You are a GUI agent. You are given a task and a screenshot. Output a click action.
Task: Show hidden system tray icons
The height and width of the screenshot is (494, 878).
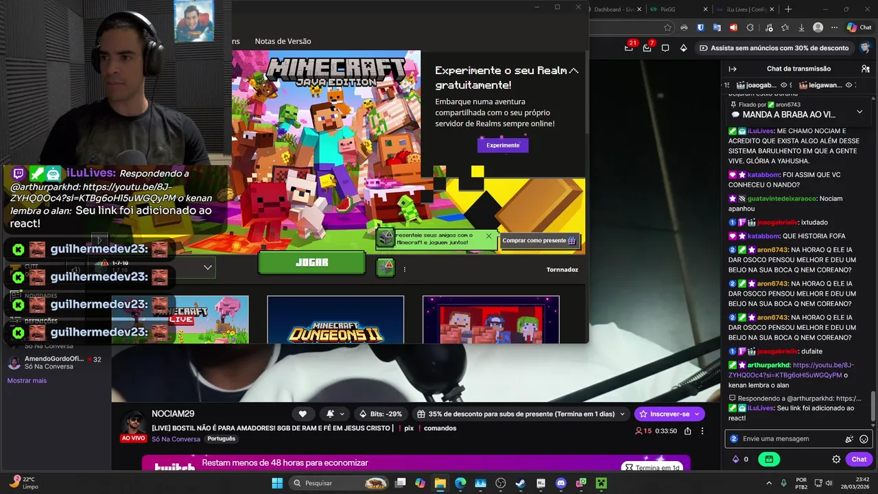pos(768,483)
